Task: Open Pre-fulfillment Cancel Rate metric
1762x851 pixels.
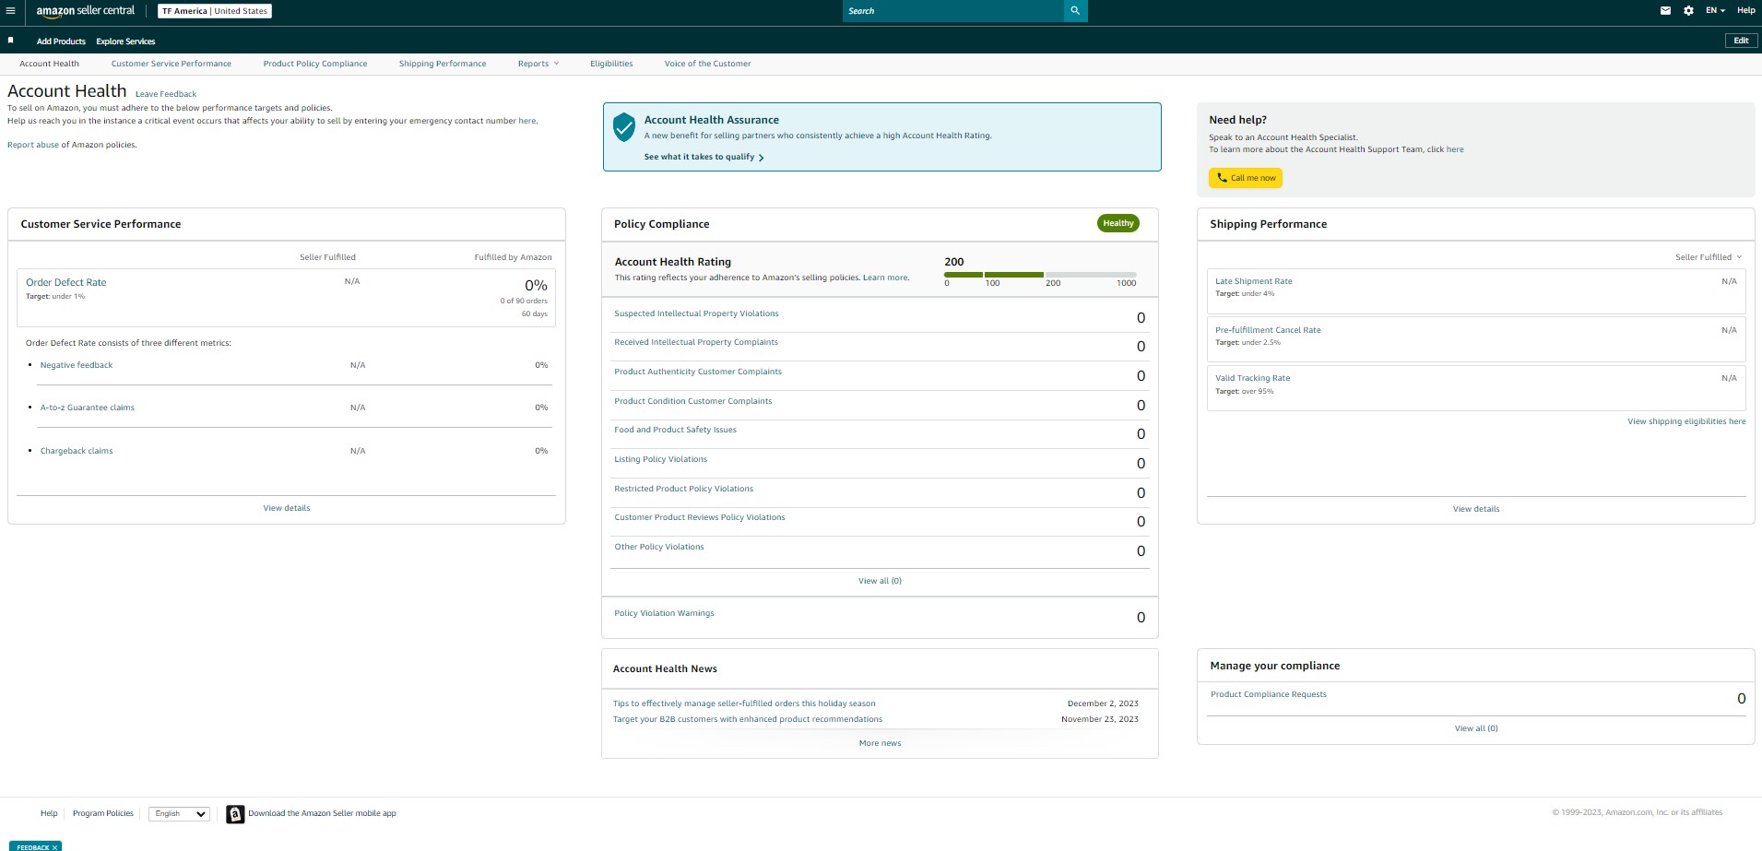Action: click(x=1268, y=330)
